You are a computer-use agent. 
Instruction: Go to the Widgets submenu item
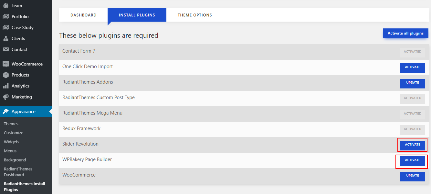(x=12, y=142)
